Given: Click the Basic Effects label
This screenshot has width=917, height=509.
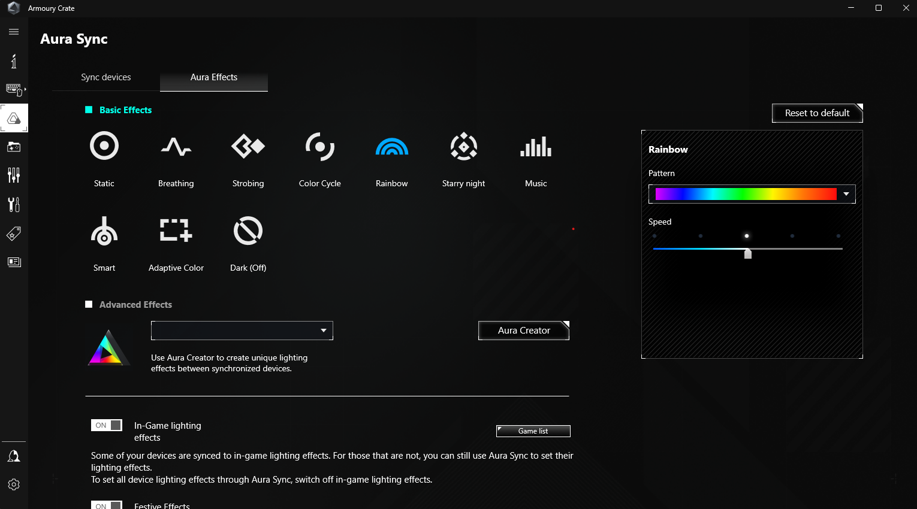Looking at the screenshot, I should (x=126, y=110).
